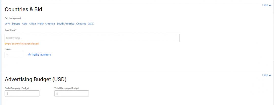Image resolution: width=274 pixels, height=105 pixels.
Task: Click the Traffic Inventory help icon
Action: 29,55
